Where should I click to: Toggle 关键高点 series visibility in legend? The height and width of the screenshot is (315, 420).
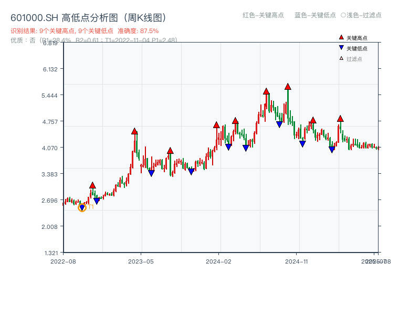pyautogui.click(x=353, y=38)
